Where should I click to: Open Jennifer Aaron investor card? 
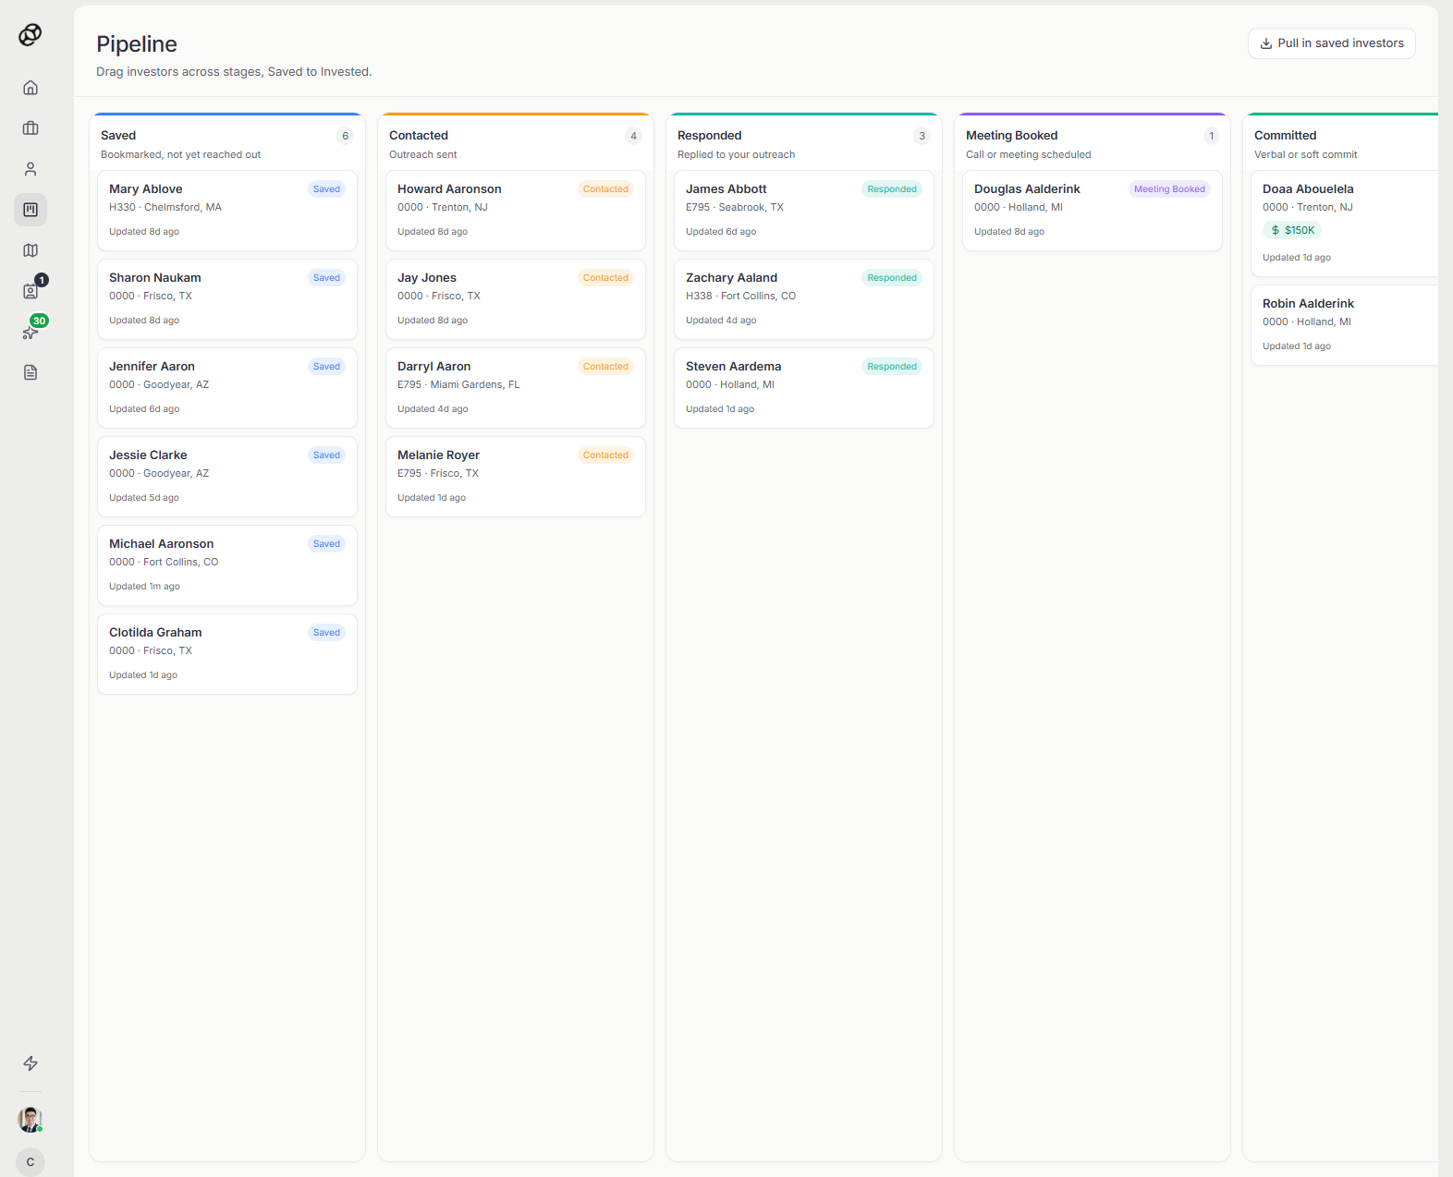tap(227, 388)
